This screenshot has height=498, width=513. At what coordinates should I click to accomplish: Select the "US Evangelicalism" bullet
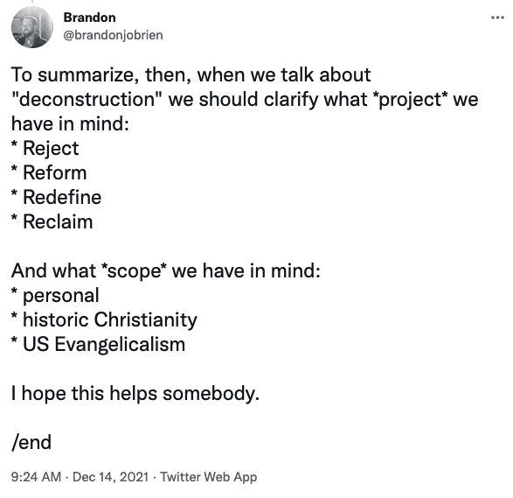click(98, 344)
